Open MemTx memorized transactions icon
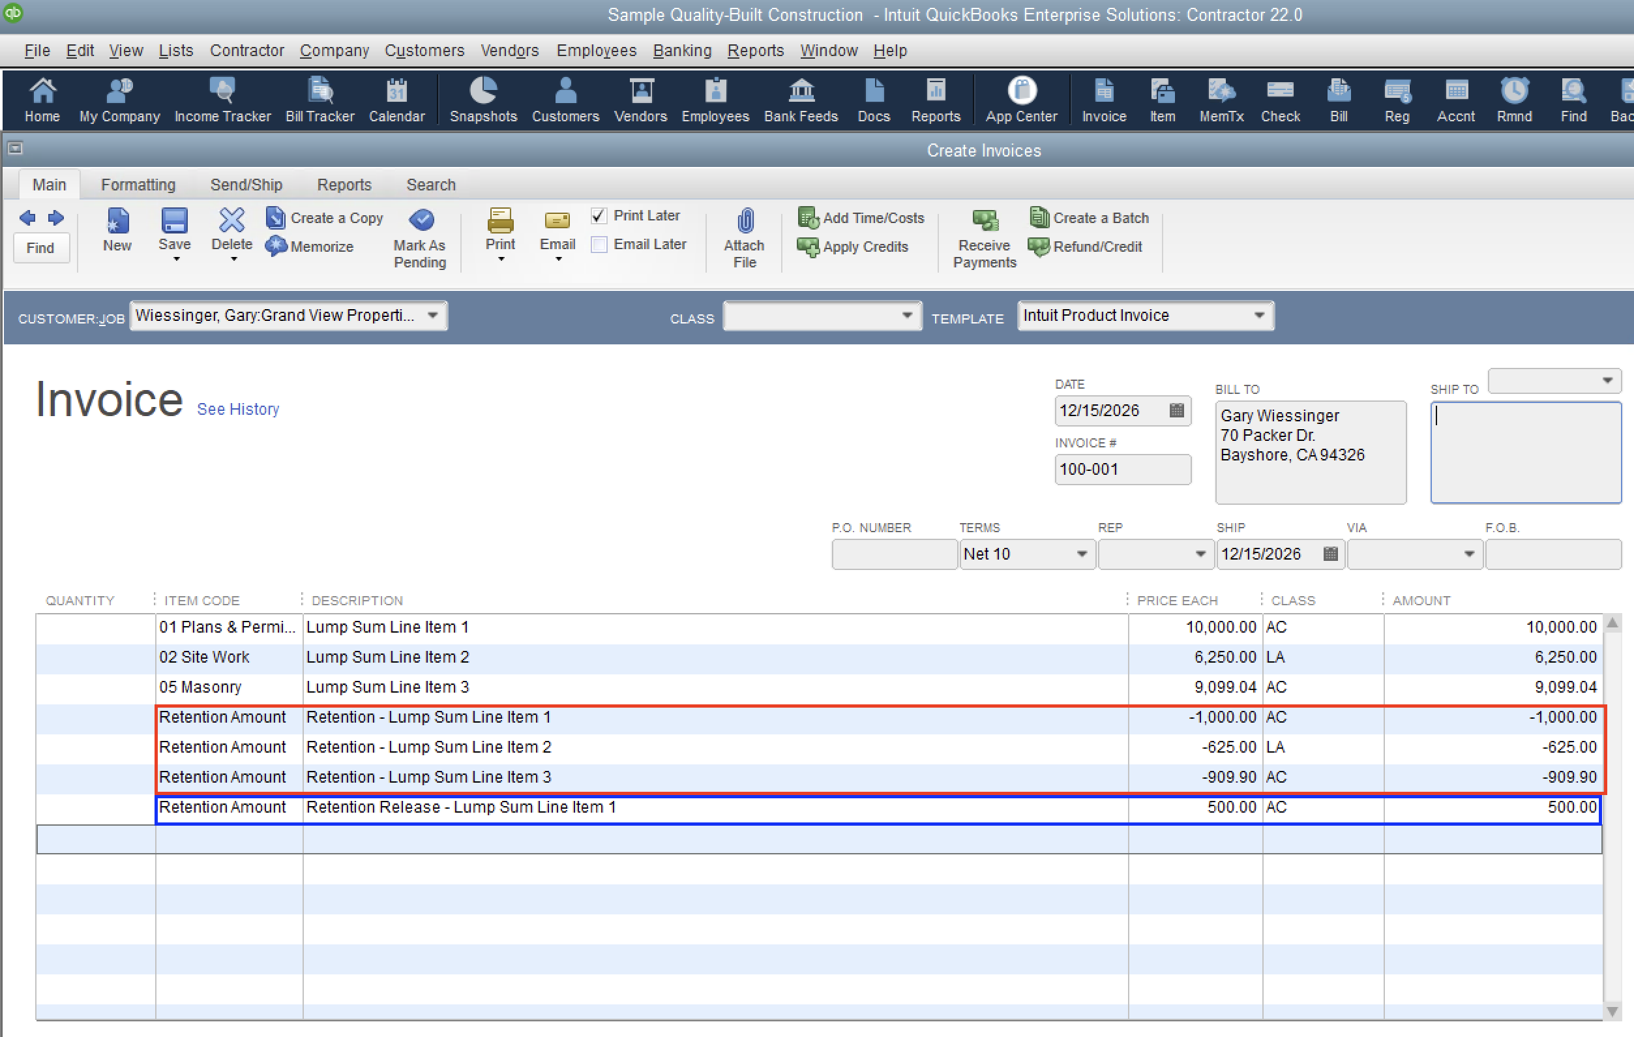The height and width of the screenshot is (1037, 1634). point(1221,100)
